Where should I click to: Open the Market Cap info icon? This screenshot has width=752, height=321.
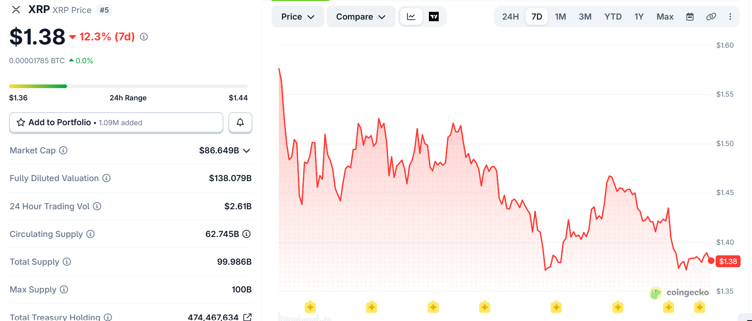tap(63, 151)
